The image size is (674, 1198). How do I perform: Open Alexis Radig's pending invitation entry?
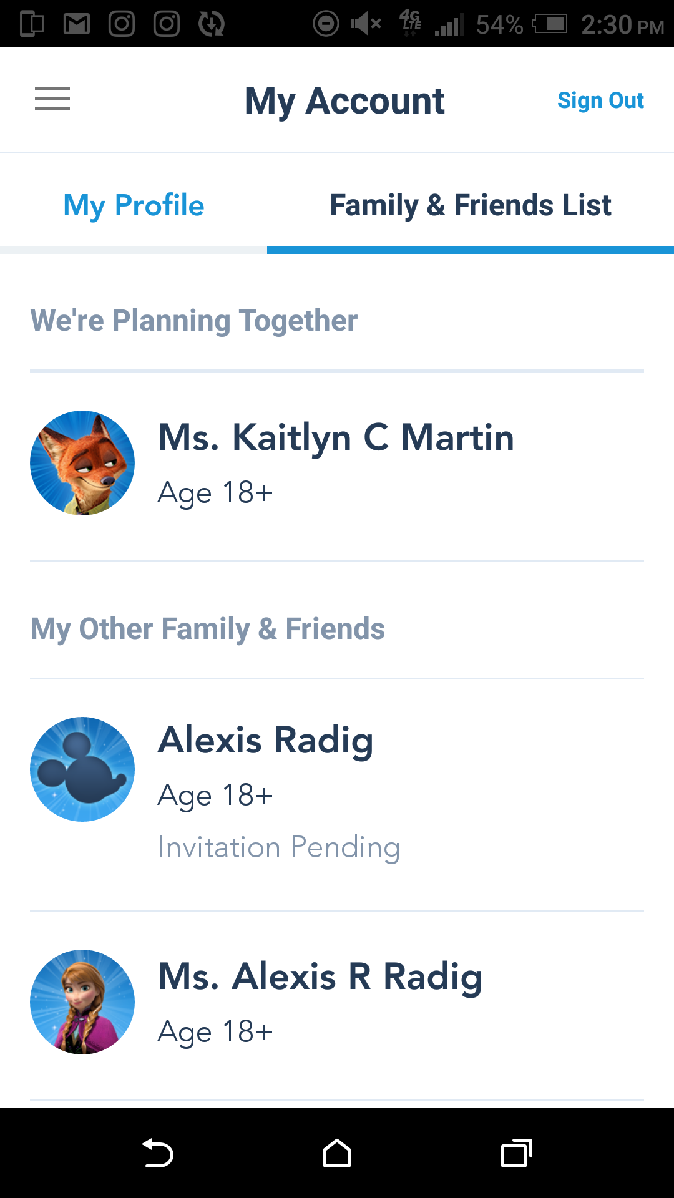point(337,794)
